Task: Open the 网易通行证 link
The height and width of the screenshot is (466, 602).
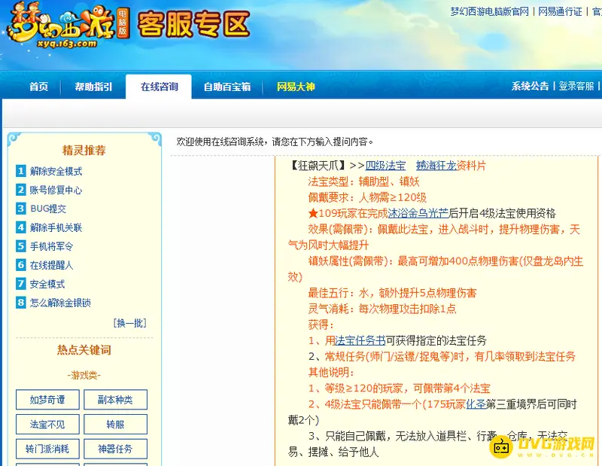Action: click(x=560, y=11)
